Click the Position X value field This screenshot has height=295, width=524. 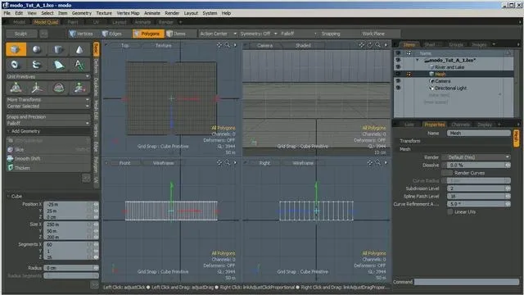coord(71,204)
